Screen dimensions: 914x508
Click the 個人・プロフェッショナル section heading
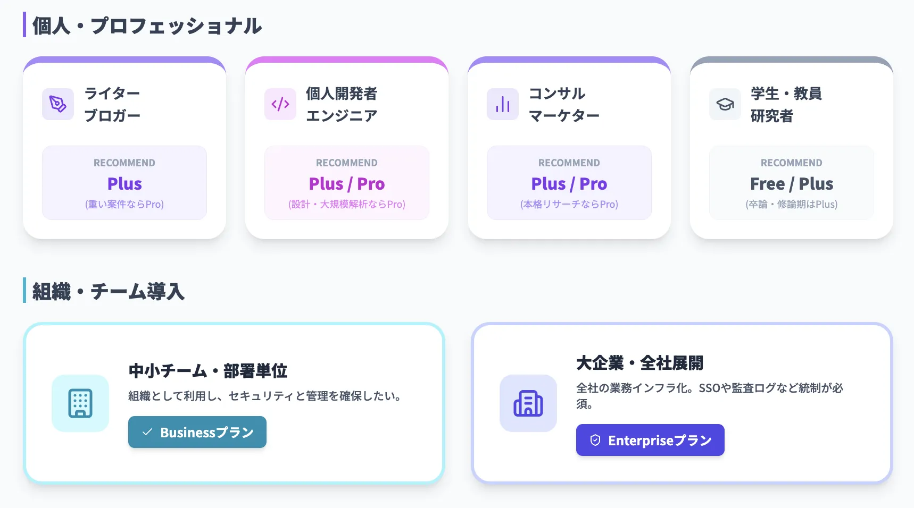coord(147,25)
